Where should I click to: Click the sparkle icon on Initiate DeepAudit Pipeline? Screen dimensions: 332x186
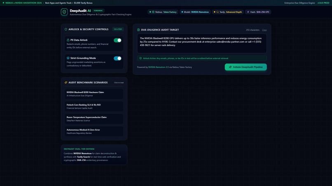pyautogui.click(x=230, y=67)
